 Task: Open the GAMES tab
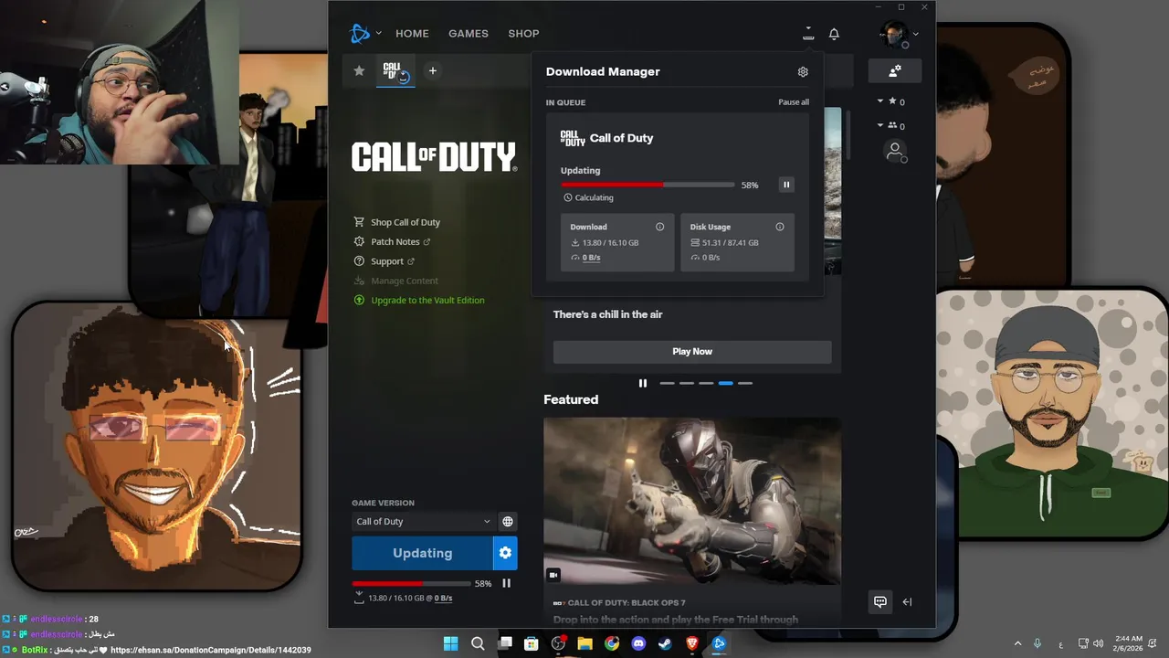coord(469,34)
